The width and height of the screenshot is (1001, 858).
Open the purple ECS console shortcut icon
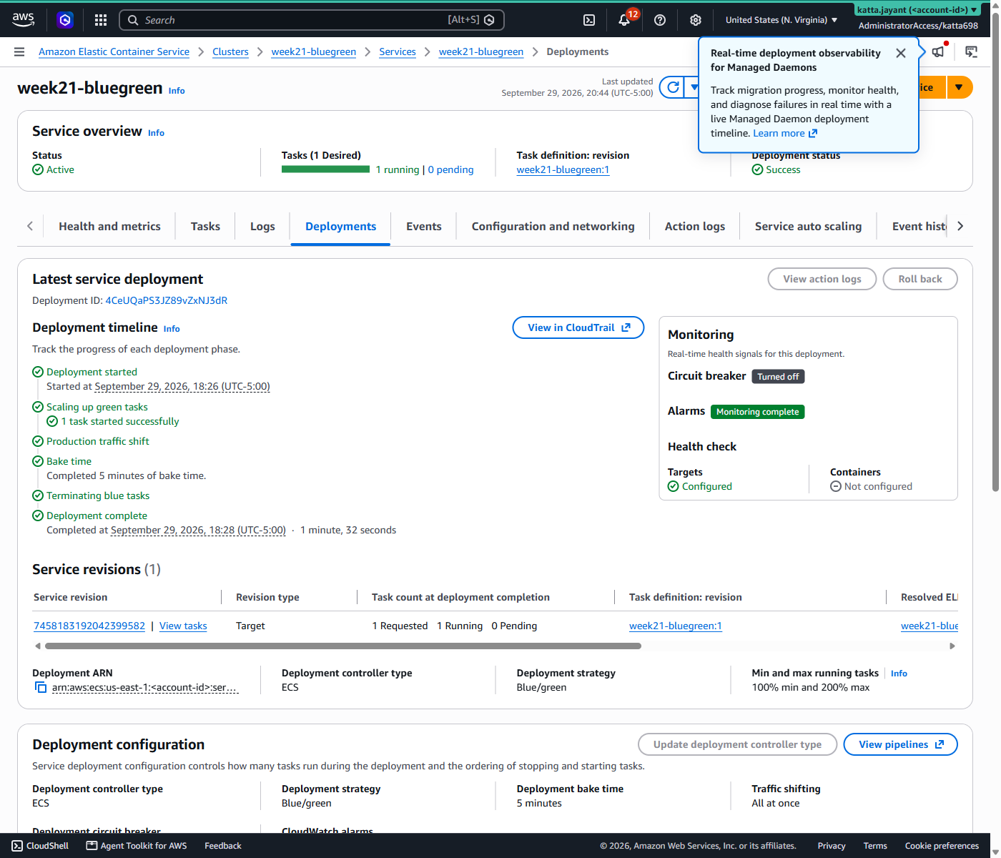coord(65,20)
